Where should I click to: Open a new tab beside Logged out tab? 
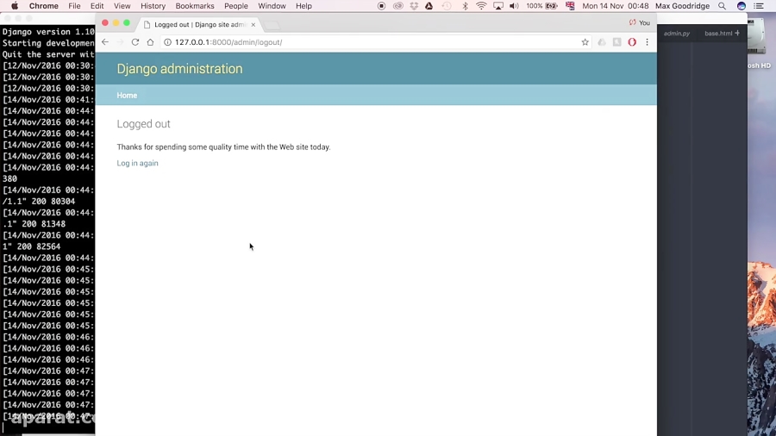(x=272, y=24)
